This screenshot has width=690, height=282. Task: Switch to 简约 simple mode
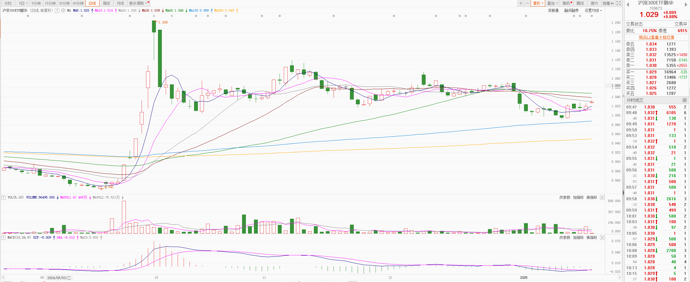point(594,3)
